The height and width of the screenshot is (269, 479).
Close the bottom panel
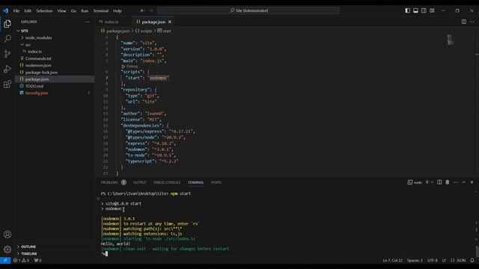tap(472, 182)
